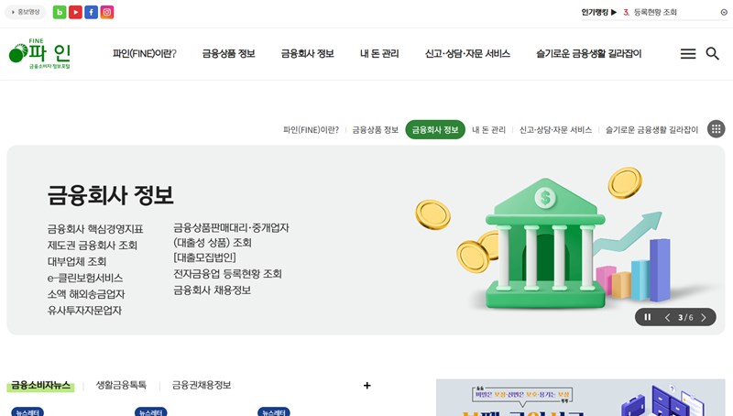Click the plus icon to see more news

tap(366, 386)
